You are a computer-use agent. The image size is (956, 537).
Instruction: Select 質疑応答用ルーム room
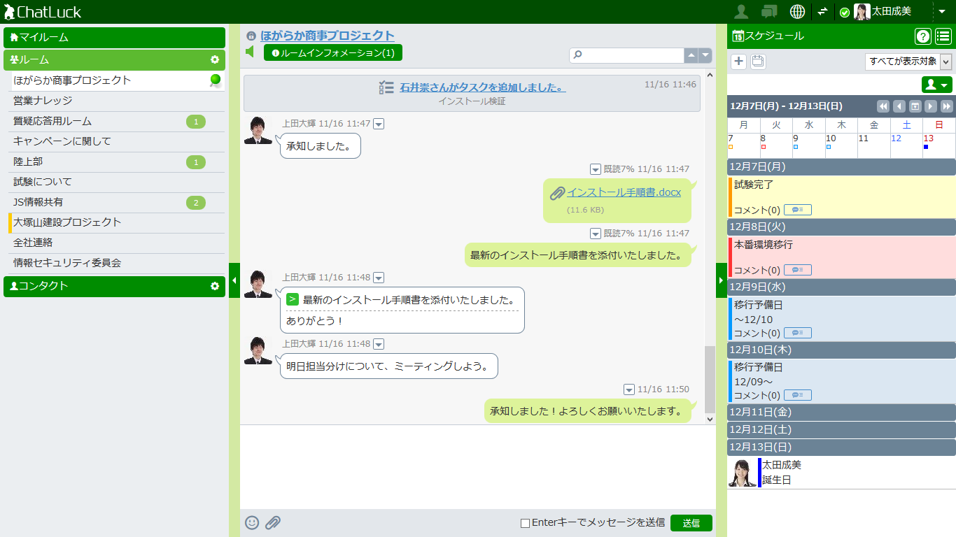point(117,122)
